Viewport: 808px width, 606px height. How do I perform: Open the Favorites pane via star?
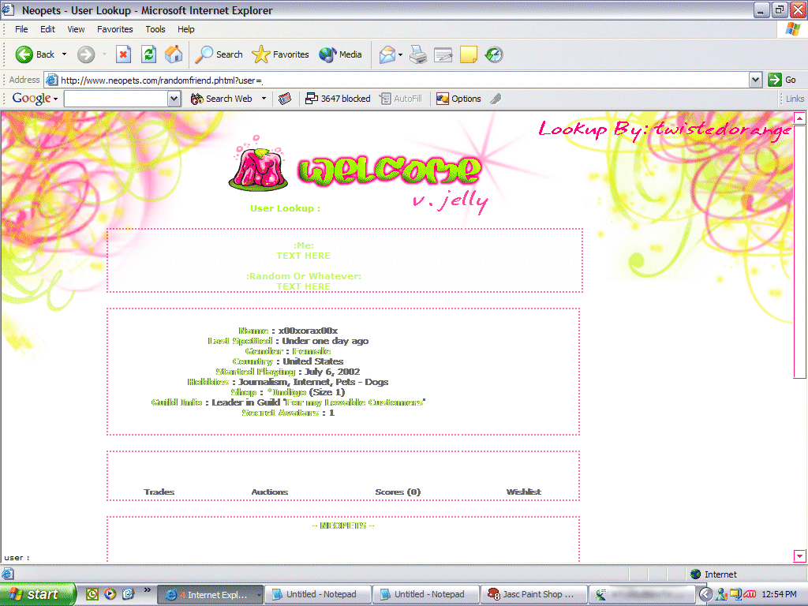(280, 54)
